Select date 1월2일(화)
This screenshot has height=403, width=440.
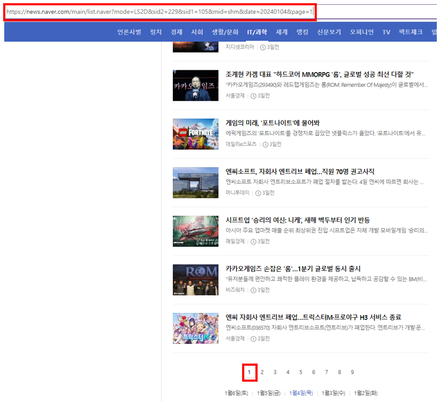(366, 393)
